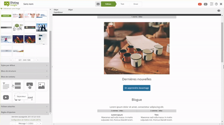Select the Text content block

[6, 86]
